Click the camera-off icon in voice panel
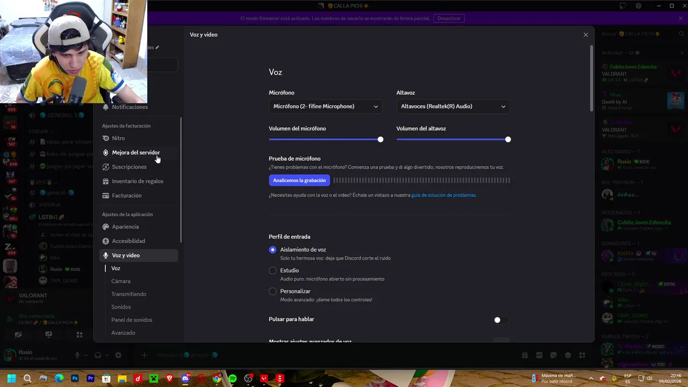This screenshot has height=387, width=688. coord(18,334)
